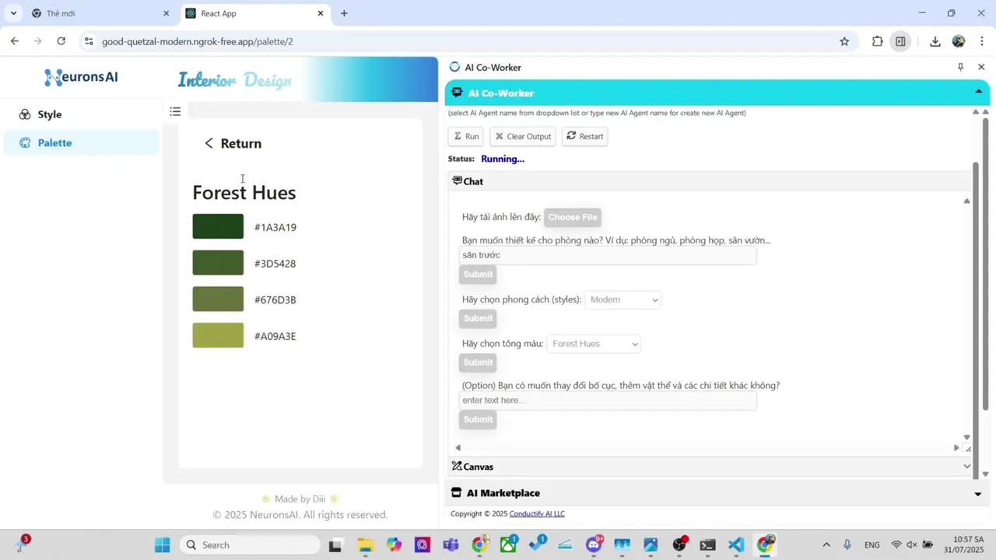This screenshot has height=560, width=996.
Task: Open the Chrome Downloads icon
Action: click(935, 41)
